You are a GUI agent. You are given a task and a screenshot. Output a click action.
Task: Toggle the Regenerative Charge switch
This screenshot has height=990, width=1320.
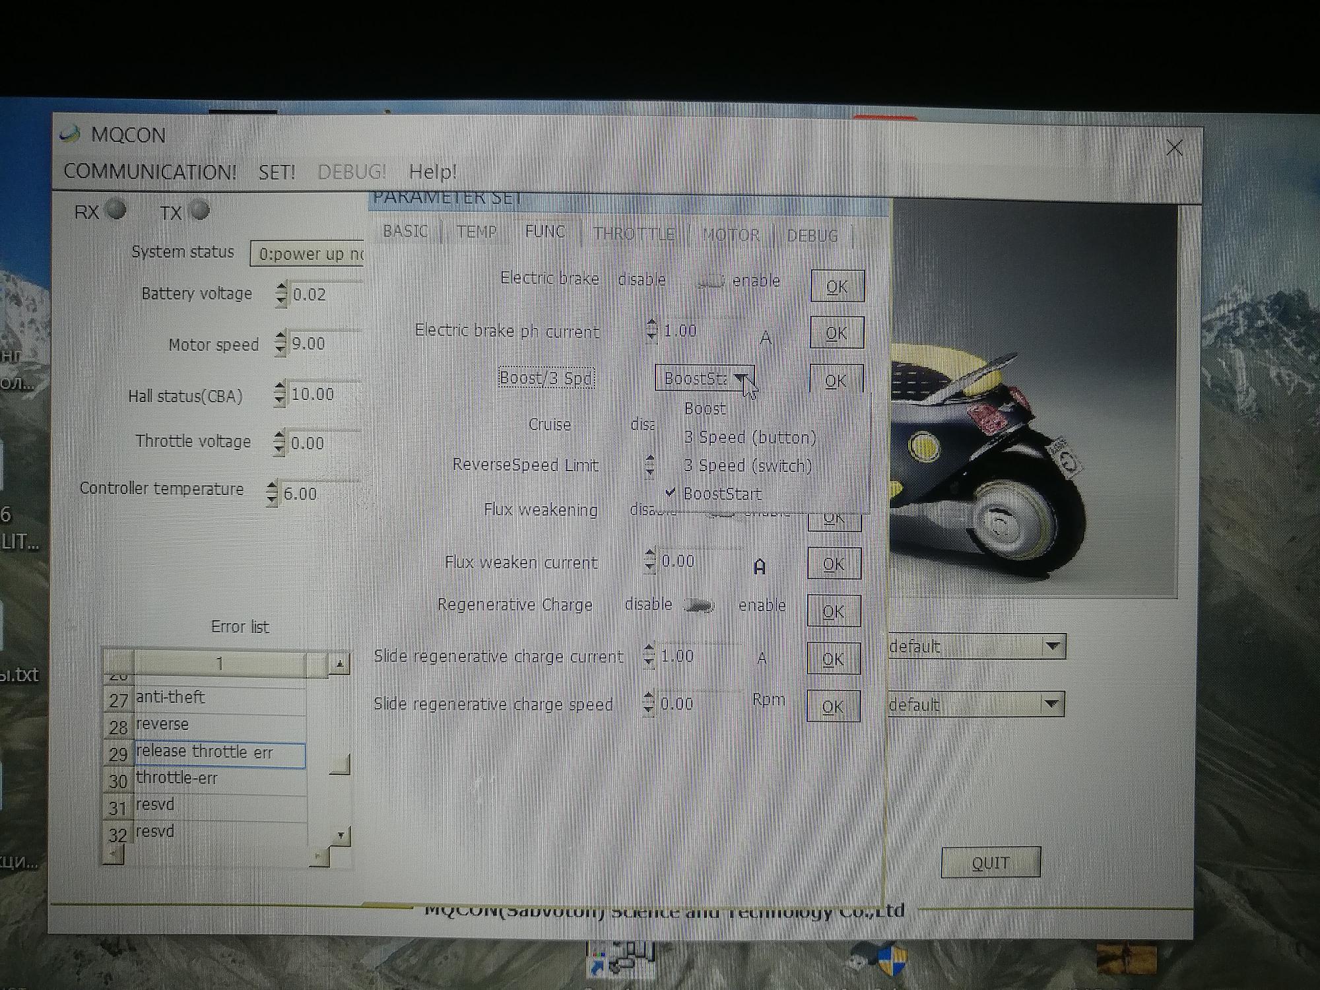[700, 605]
